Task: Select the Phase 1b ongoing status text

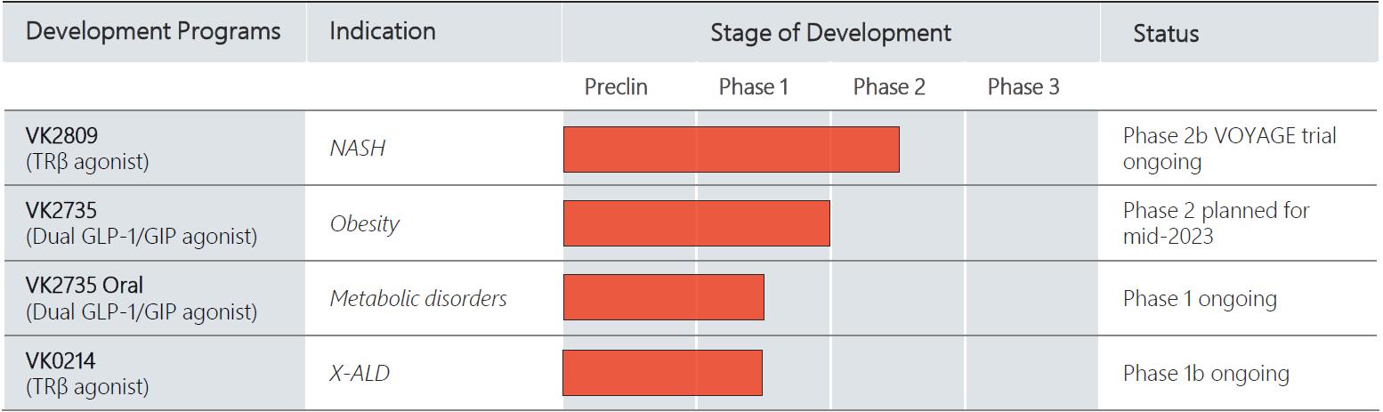Action: coord(1206,374)
